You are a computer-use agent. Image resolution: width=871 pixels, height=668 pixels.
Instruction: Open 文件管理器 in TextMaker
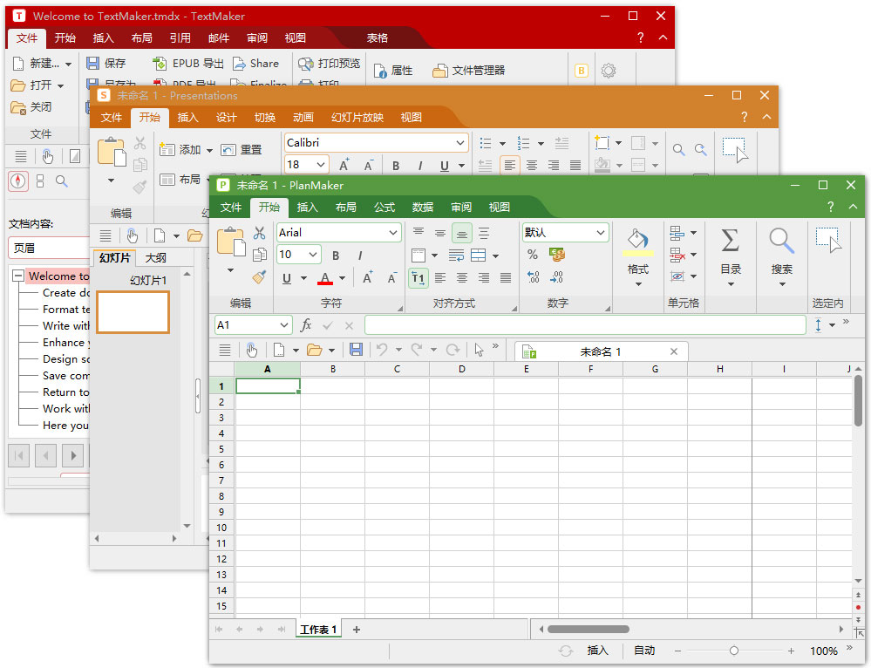[x=469, y=71]
